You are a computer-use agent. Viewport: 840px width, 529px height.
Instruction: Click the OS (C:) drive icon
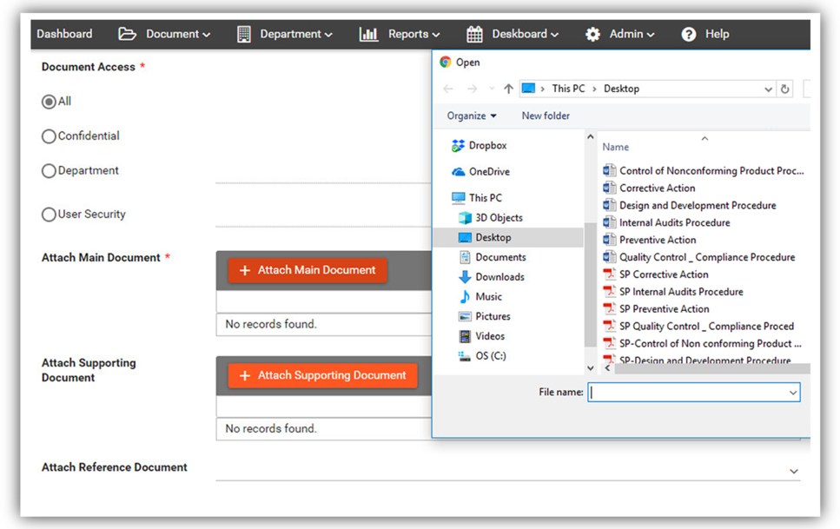coord(464,356)
